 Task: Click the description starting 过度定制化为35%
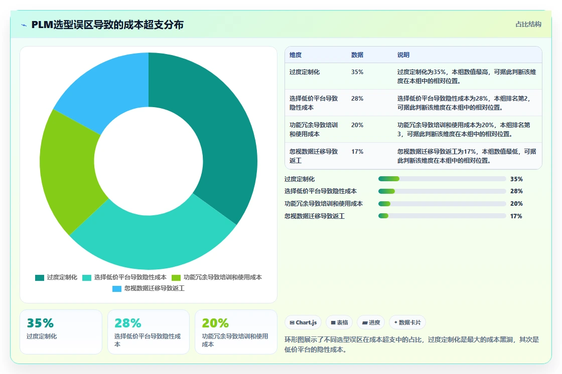467,77
